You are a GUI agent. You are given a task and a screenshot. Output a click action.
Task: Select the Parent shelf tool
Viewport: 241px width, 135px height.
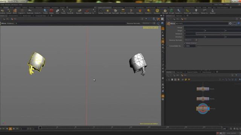coord(63,11)
